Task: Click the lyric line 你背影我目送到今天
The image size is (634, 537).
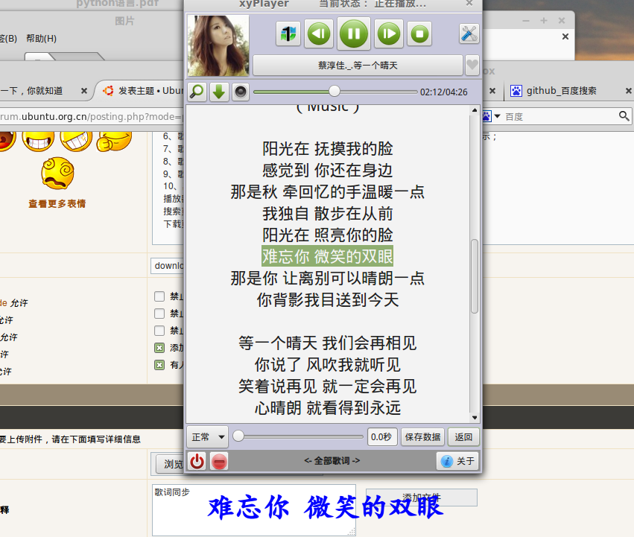Action: [x=328, y=300]
